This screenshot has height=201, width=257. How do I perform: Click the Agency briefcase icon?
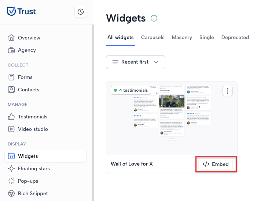tap(11, 50)
